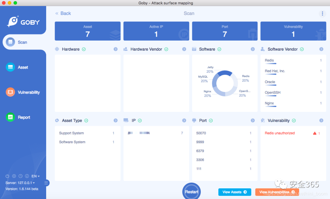Click the Hardware panel chip icon

(x=57, y=49)
